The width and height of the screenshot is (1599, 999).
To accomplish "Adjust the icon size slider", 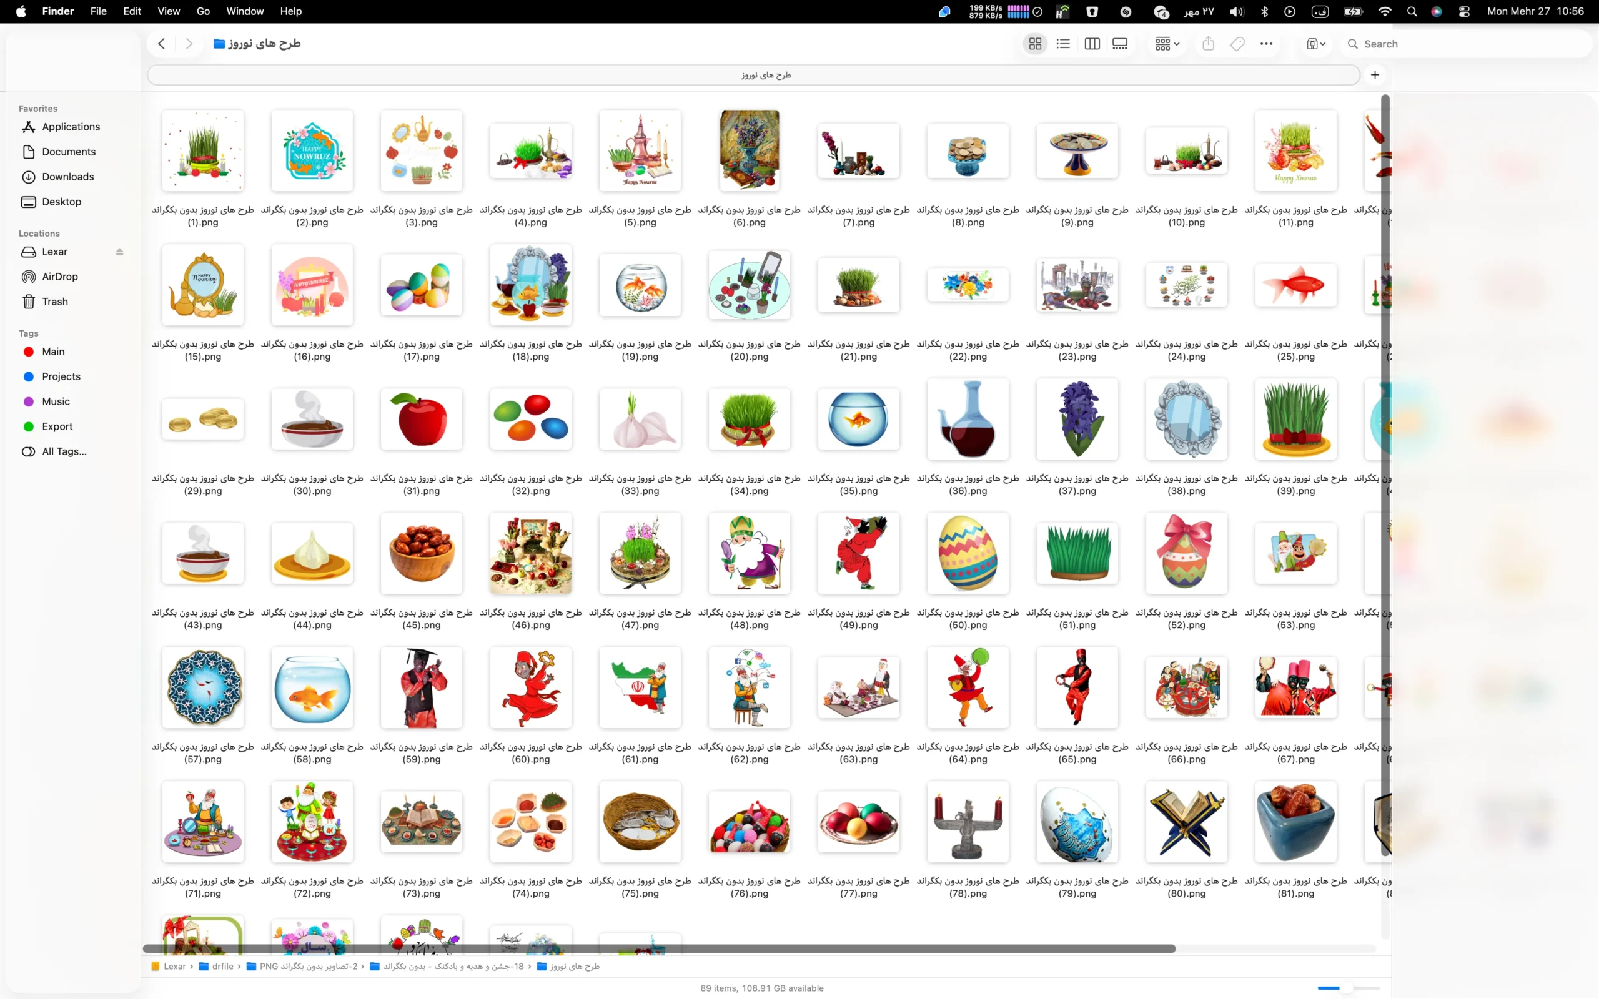I will click(1349, 988).
